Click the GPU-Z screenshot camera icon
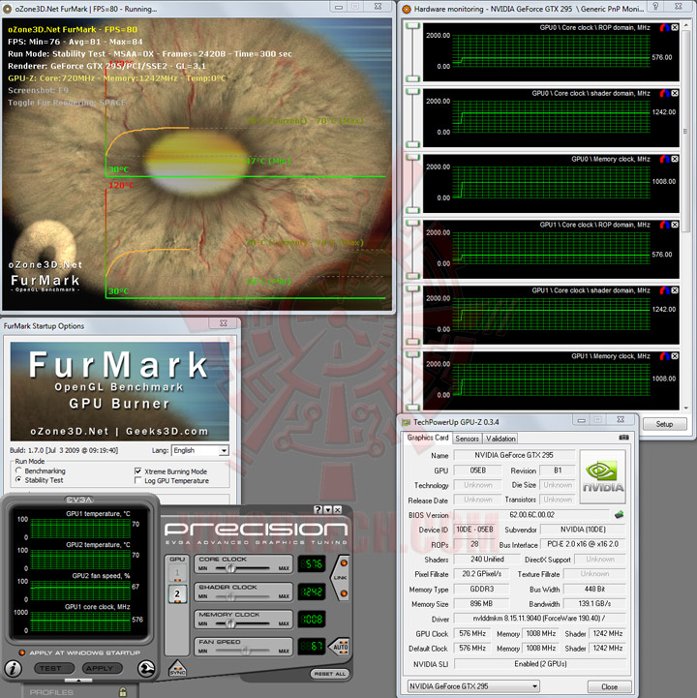Screen dimensions: 697x698 (x=623, y=438)
